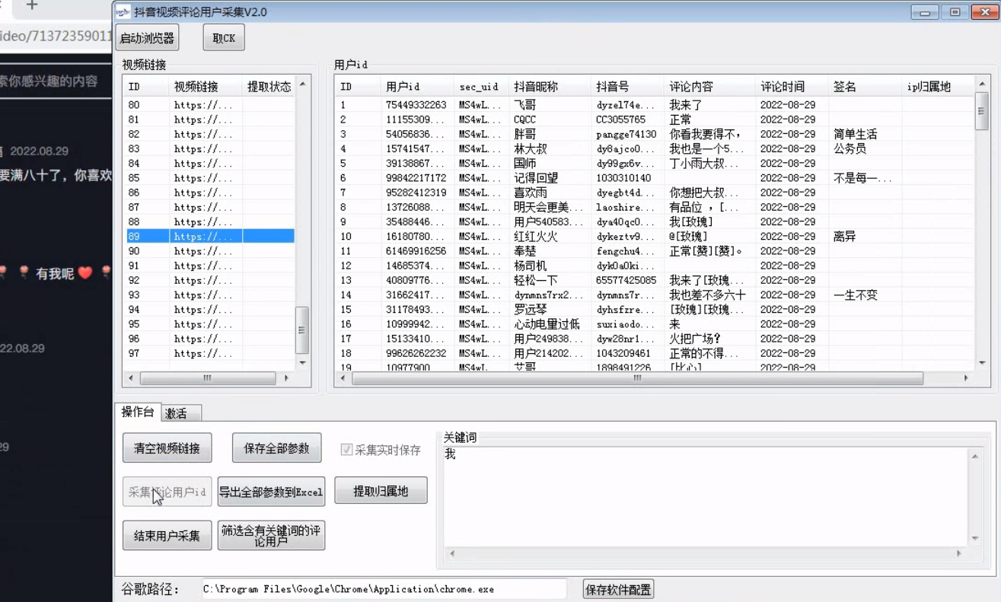Select user row with nickname CQCC
Viewport: 1001px width, 602px height.
tap(655, 119)
